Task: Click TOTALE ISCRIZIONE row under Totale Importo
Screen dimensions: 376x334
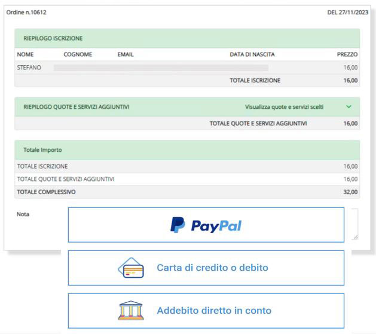Action: [187, 166]
